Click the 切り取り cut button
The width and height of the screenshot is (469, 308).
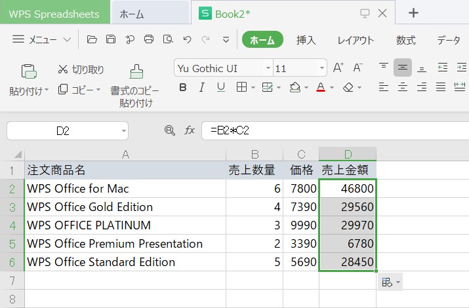81,69
